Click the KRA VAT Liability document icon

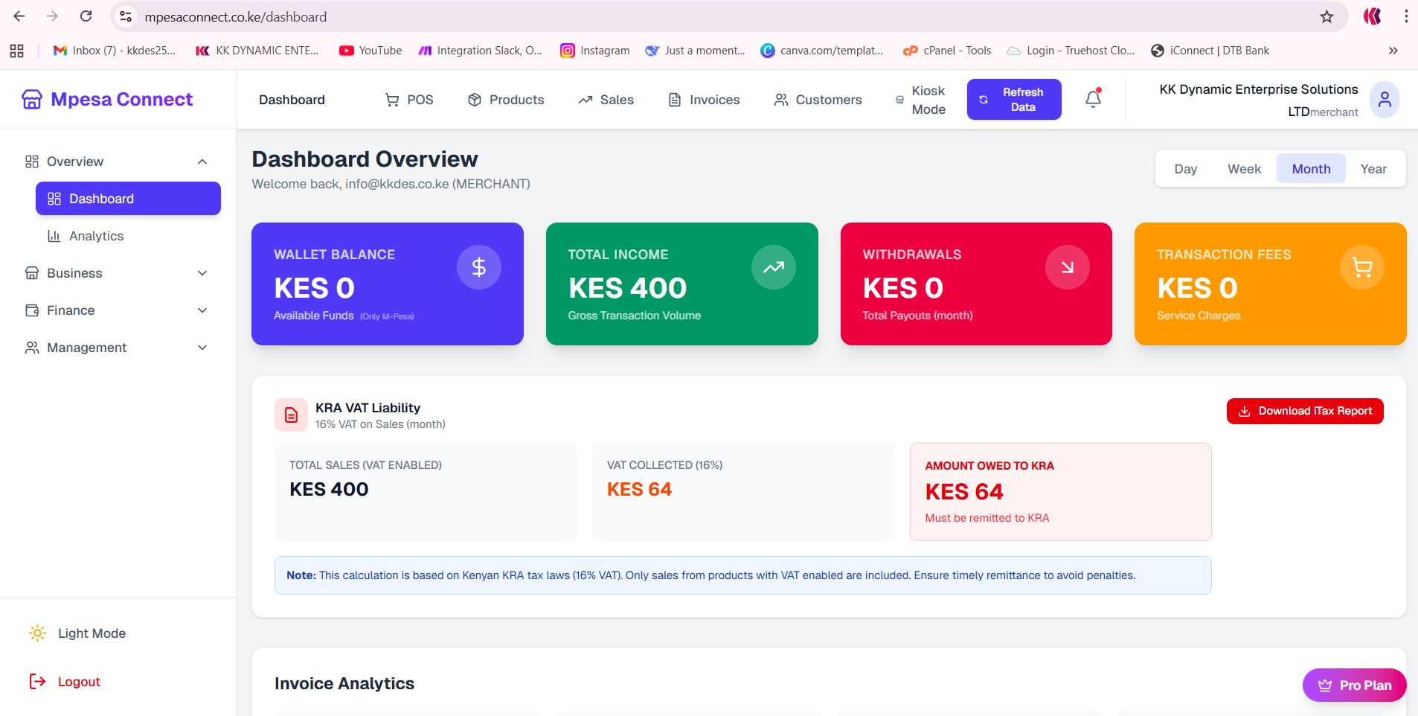(x=291, y=415)
